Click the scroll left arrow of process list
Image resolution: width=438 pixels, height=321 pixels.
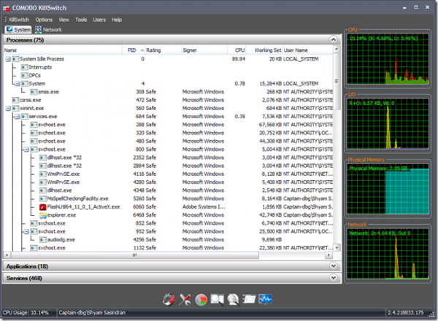coord(7,255)
